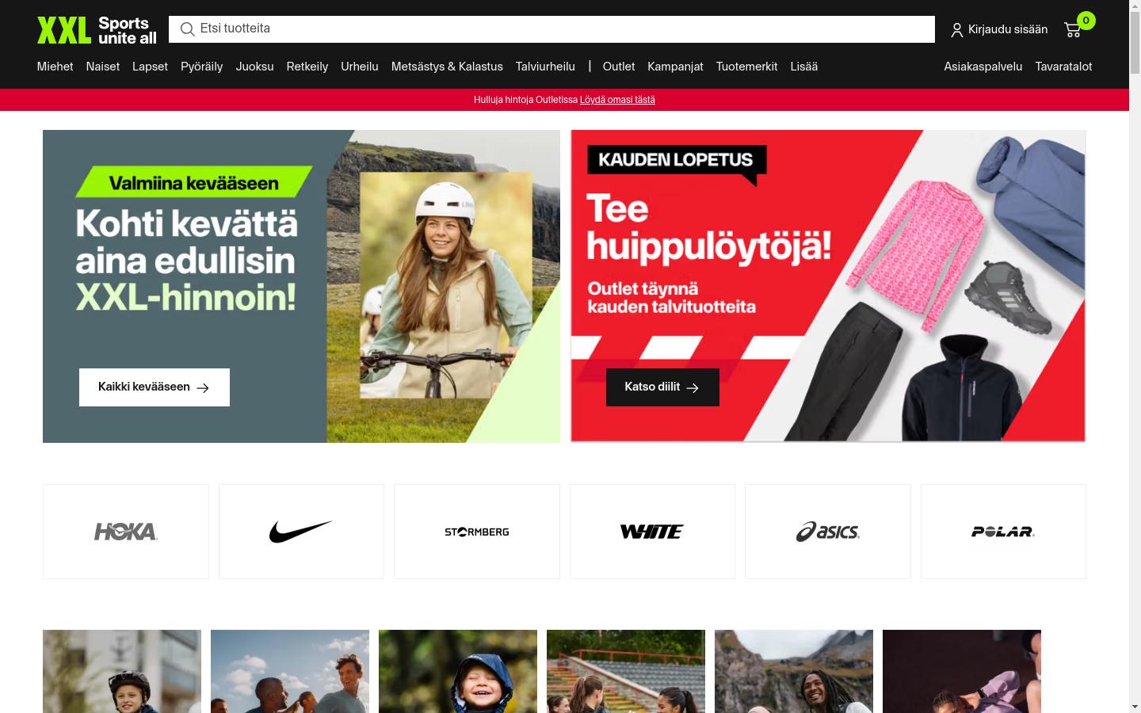The image size is (1141, 713).
Task: Open the Talviurheilu category
Action: point(545,67)
